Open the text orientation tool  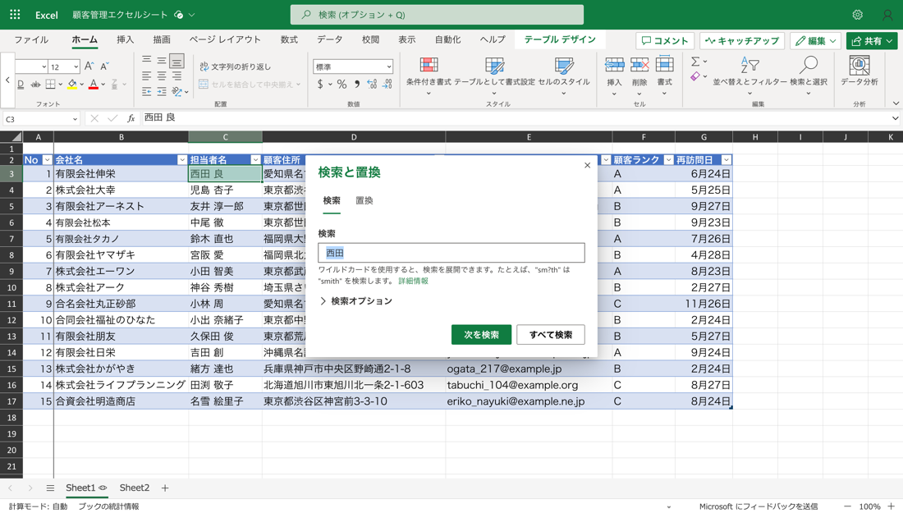click(176, 92)
